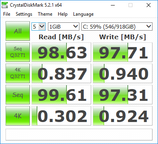Open the test count dropdown showing 5
Image resolution: width=158 pixels, height=144 pixels.
39,27
